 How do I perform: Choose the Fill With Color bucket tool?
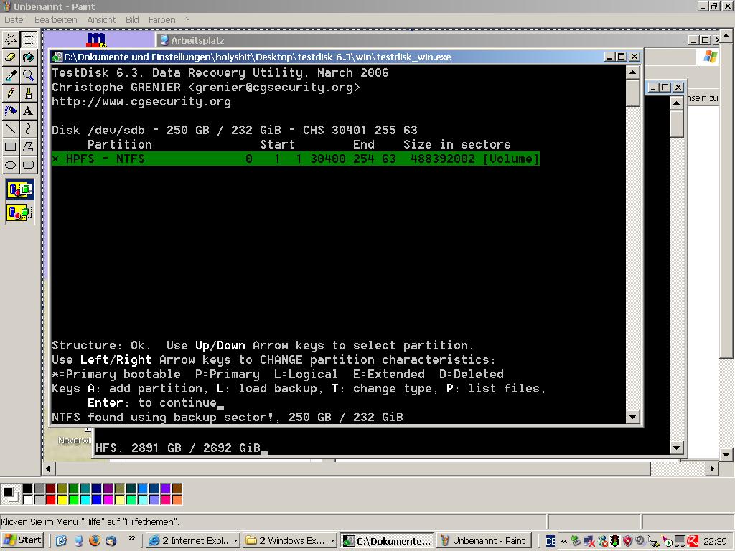pyautogui.click(x=29, y=57)
